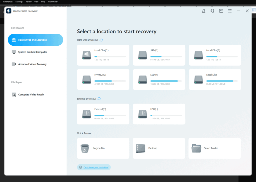Open the user account icon
The width and height of the screenshot is (256, 182).
click(x=204, y=11)
